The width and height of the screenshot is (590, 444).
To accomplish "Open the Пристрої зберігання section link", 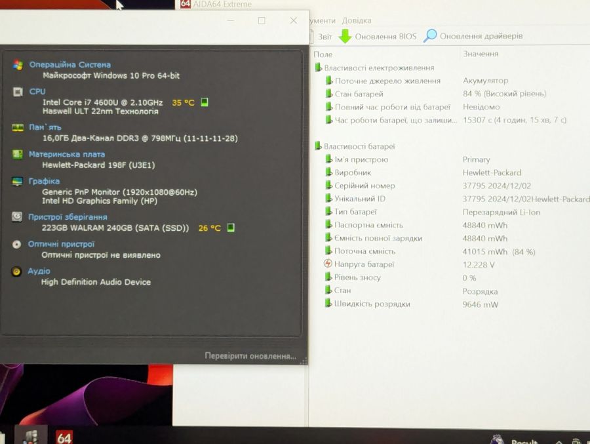I will tap(68, 217).
